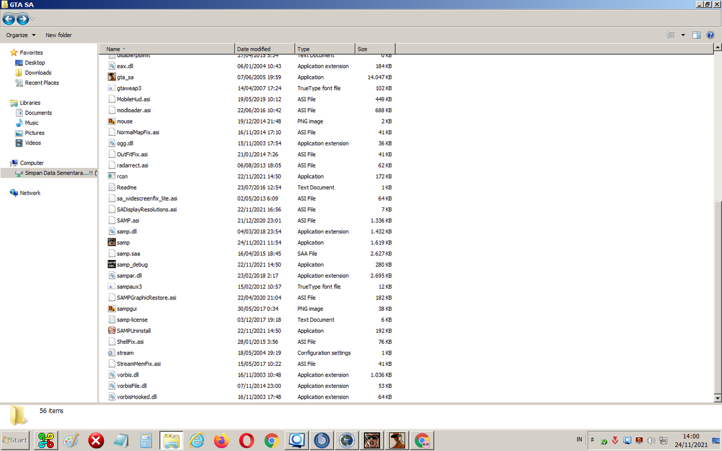Select the samp application icon
This screenshot has width=722, height=451.
click(x=112, y=242)
